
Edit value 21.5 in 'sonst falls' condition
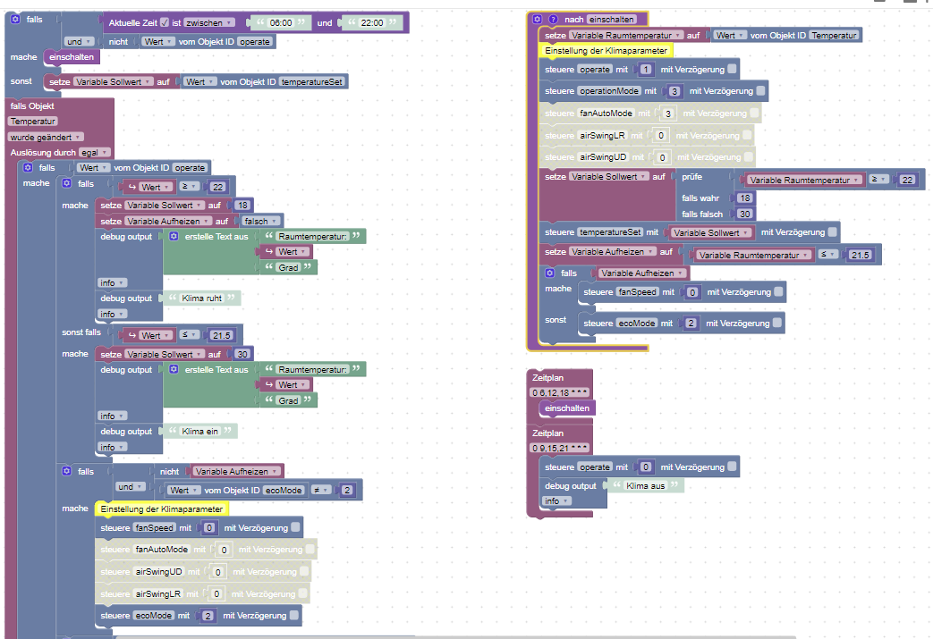coord(221,335)
